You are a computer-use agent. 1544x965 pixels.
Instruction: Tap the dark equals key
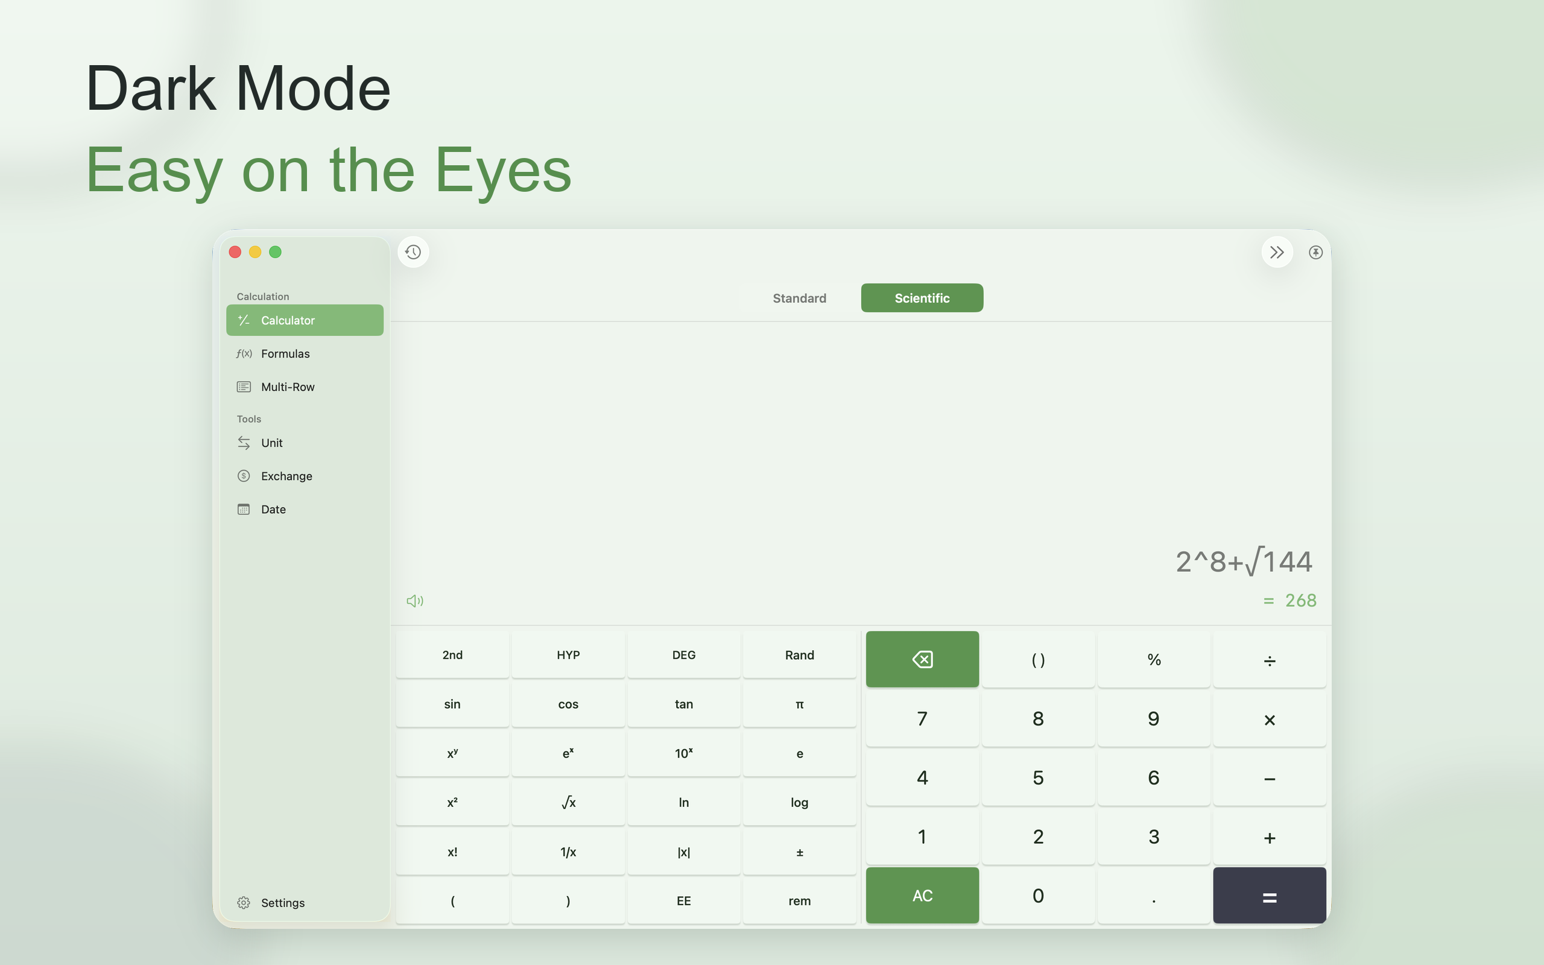(1269, 896)
